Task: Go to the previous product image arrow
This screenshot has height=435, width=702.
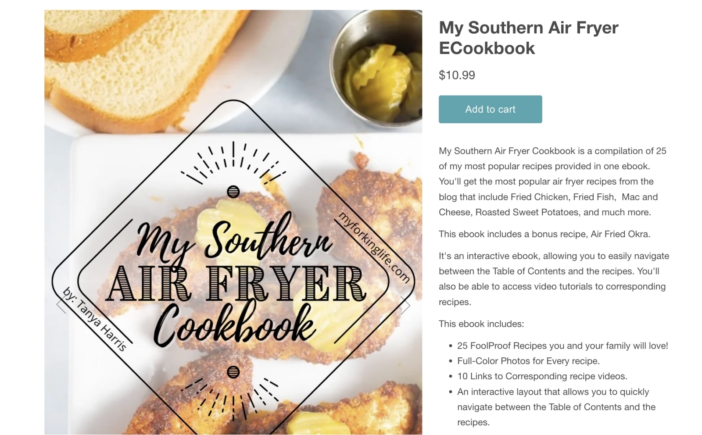Action: click(x=61, y=306)
